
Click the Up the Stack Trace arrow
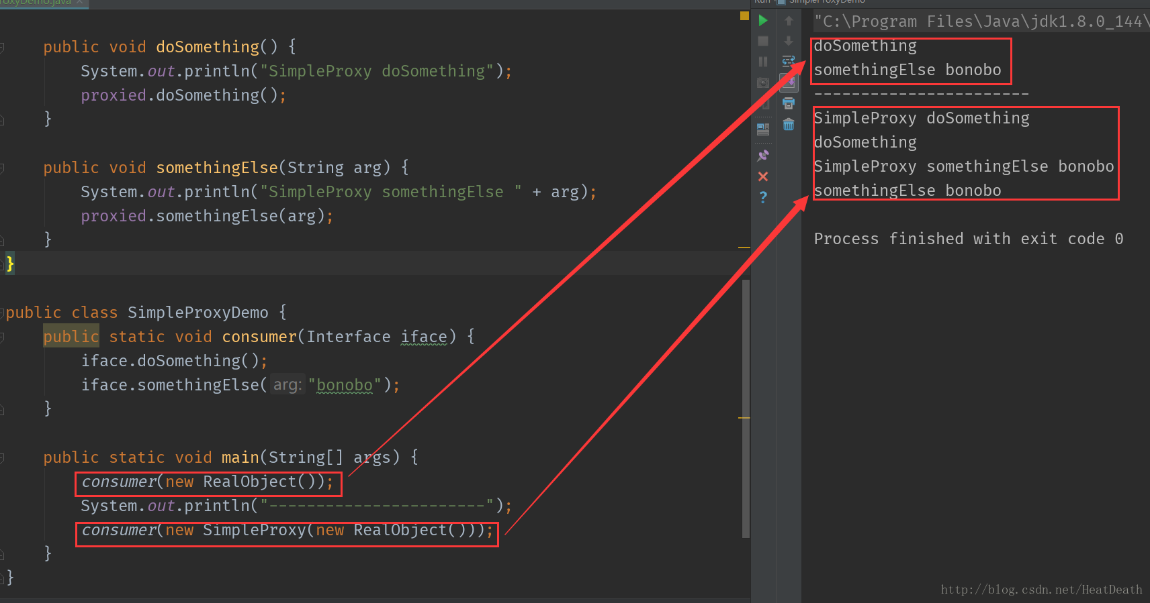[789, 21]
